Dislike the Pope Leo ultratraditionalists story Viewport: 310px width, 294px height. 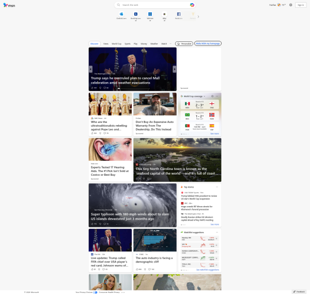100,133
